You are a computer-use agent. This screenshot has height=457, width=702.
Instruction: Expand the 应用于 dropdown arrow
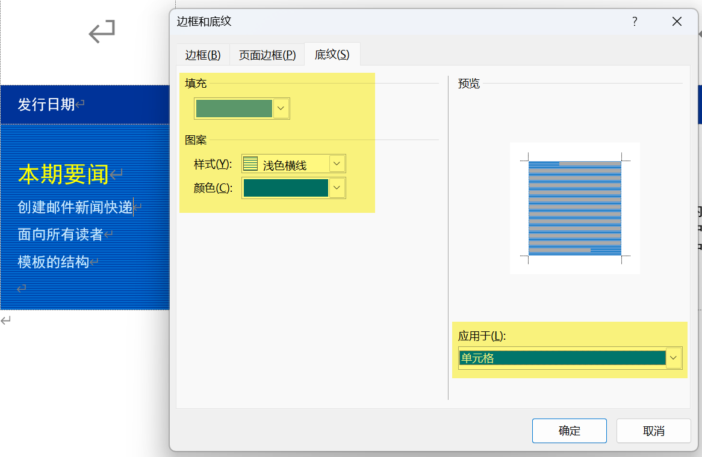673,358
